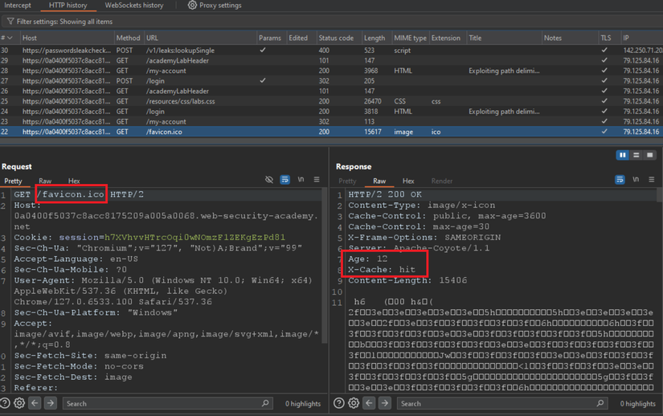The image size is (663, 416).
Task: Sort table by Method column
Action: click(x=128, y=38)
